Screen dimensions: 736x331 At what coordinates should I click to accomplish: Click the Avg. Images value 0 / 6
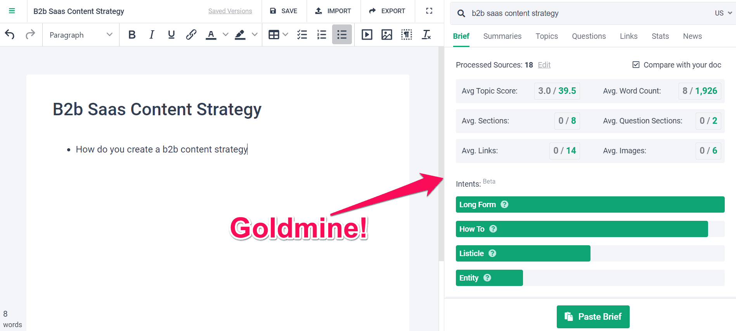click(708, 151)
